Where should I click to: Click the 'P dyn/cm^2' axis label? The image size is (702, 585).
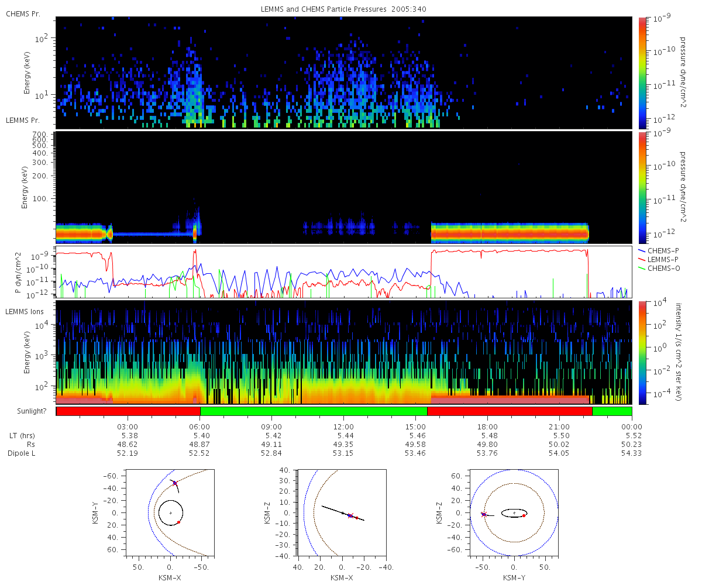[x=18, y=272]
